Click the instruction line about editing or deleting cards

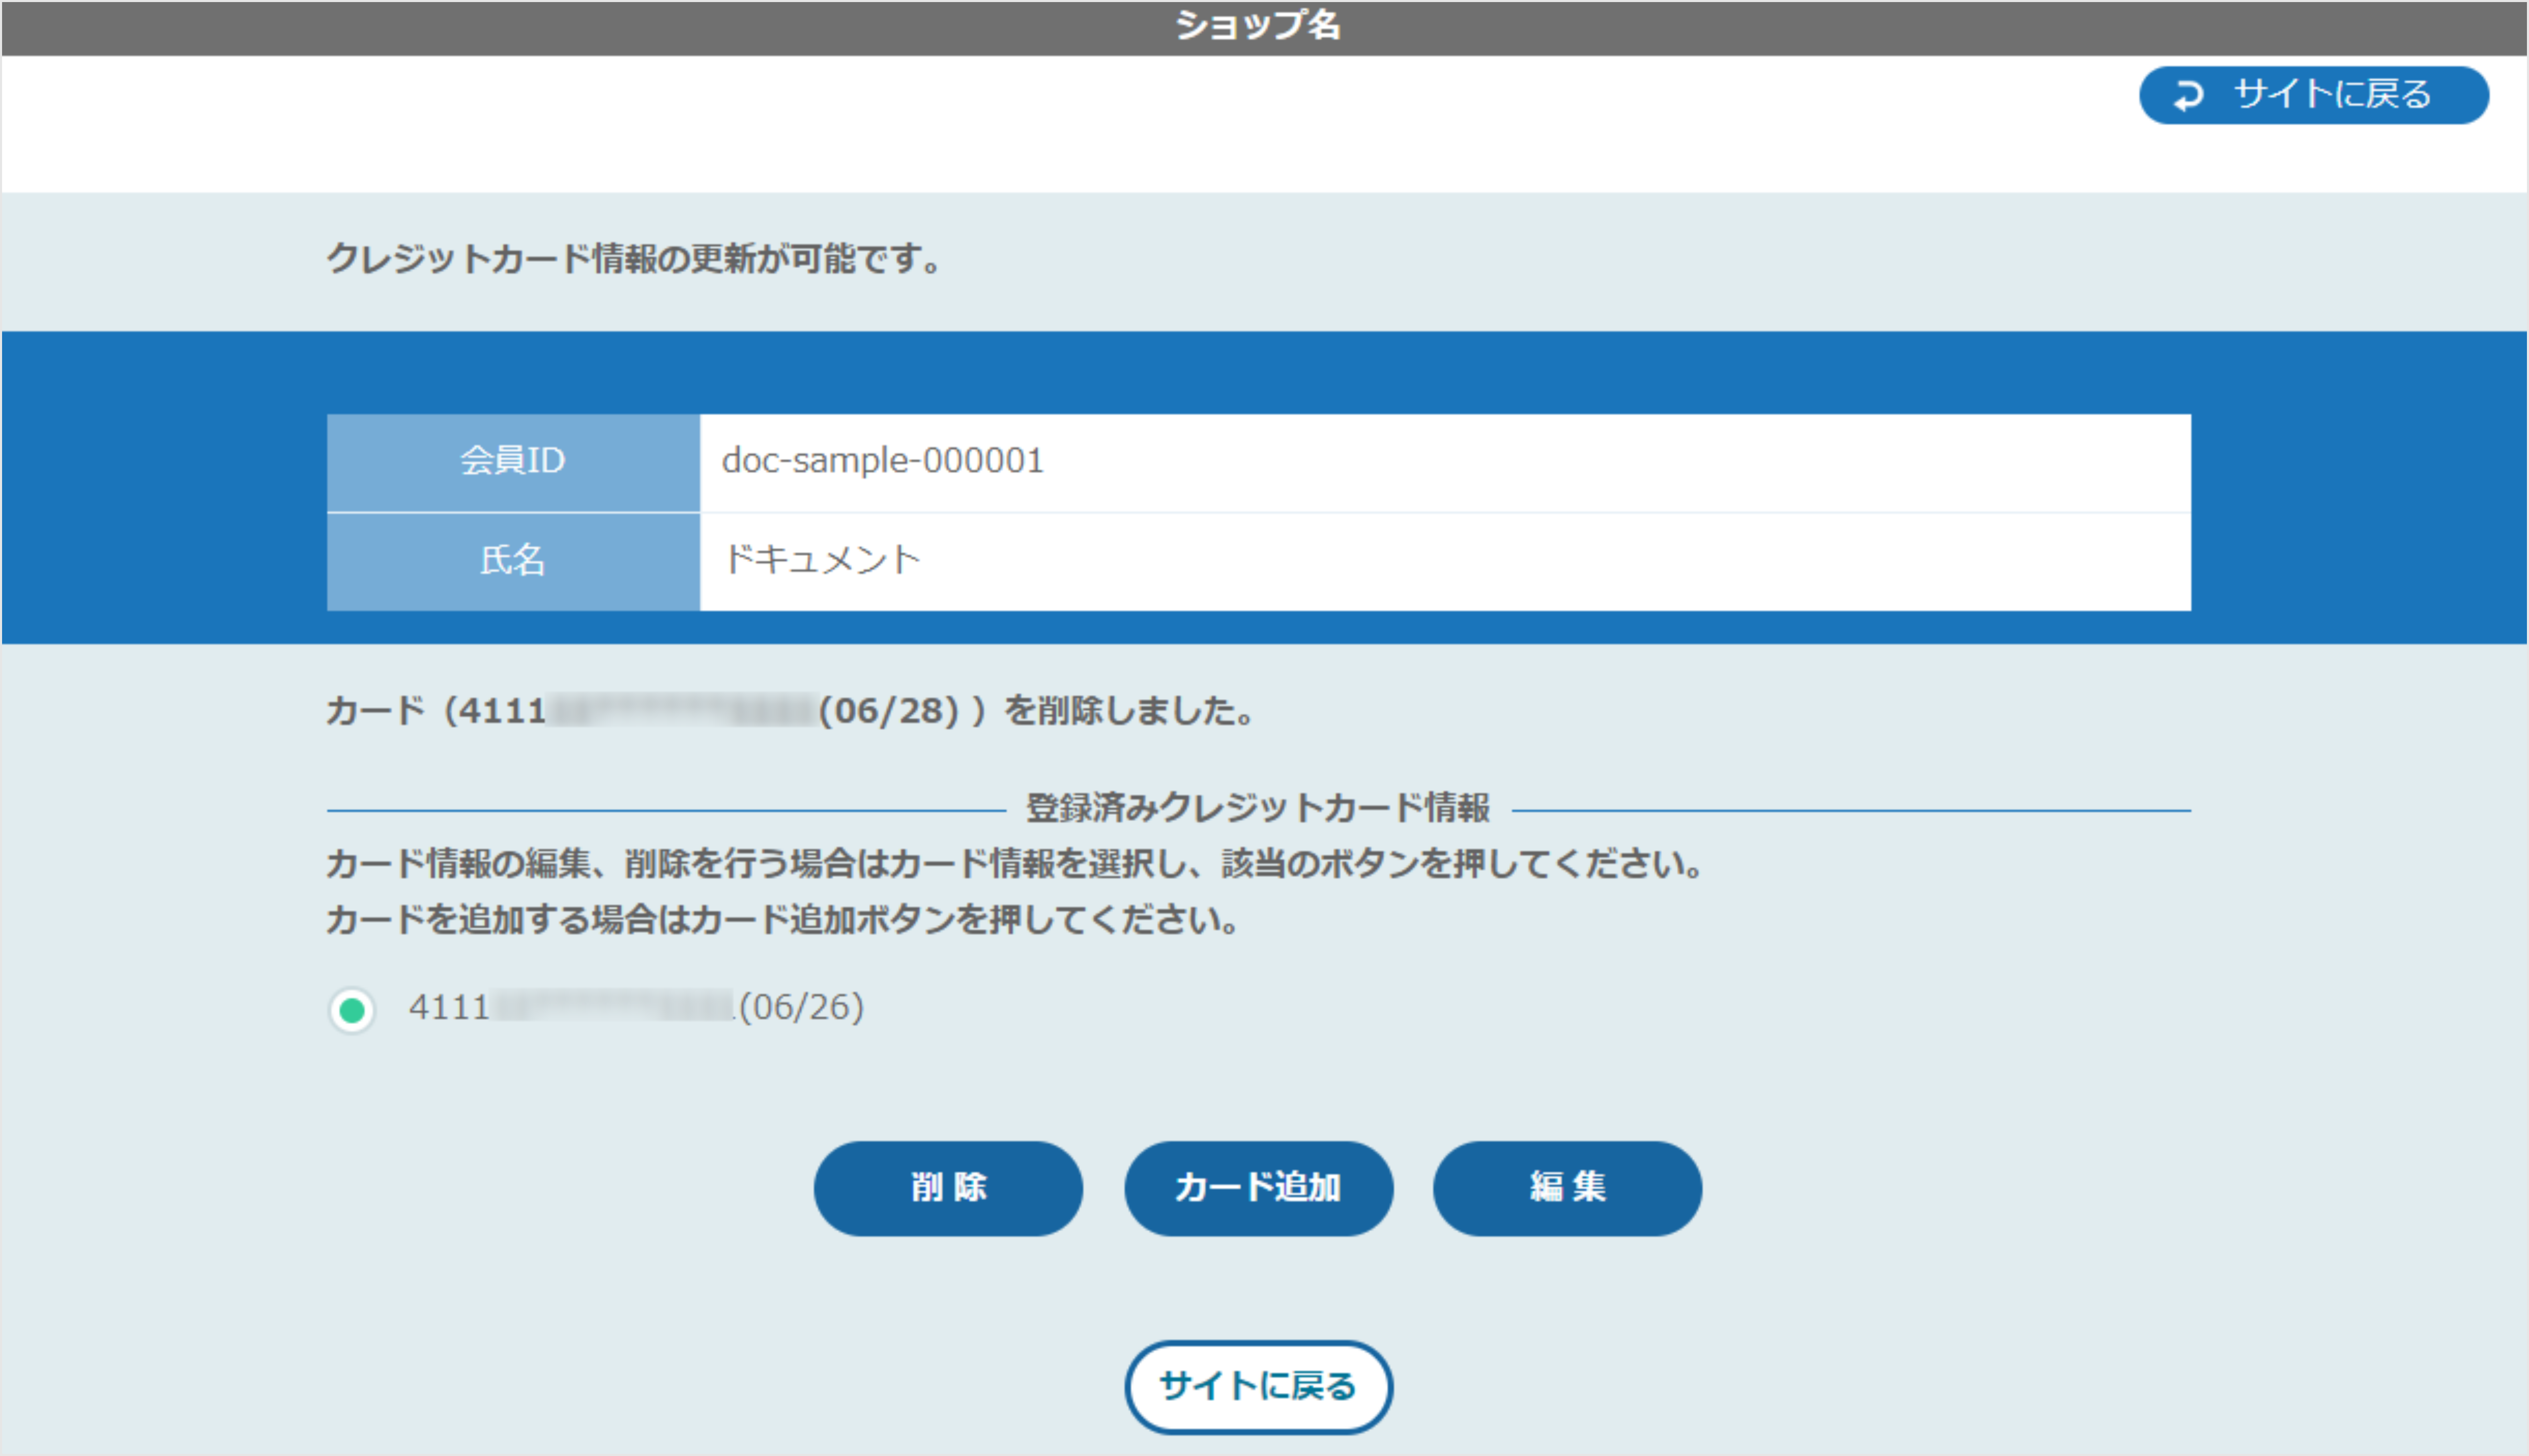[1015, 864]
